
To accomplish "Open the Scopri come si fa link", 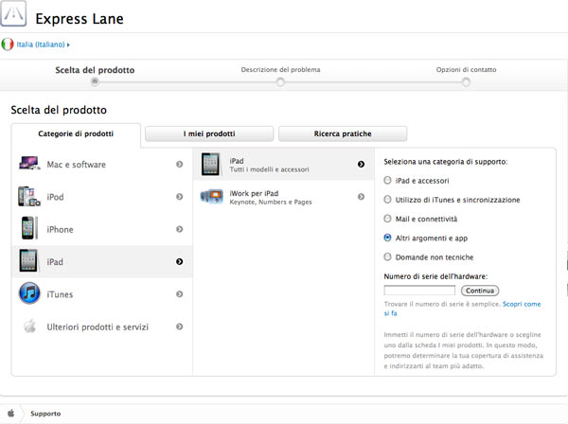I will pyautogui.click(x=523, y=304).
